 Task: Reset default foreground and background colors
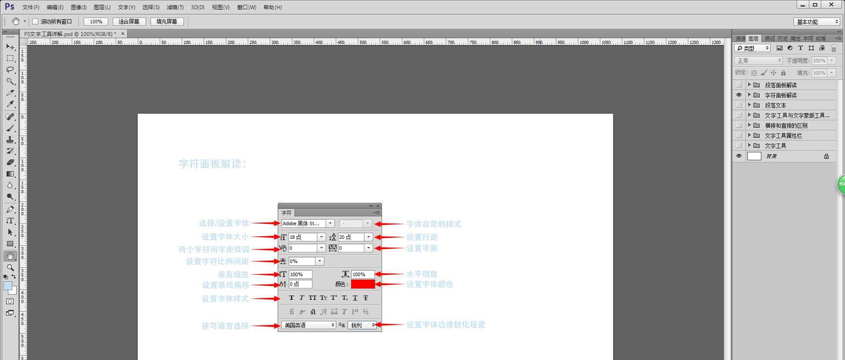coord(6,277)
